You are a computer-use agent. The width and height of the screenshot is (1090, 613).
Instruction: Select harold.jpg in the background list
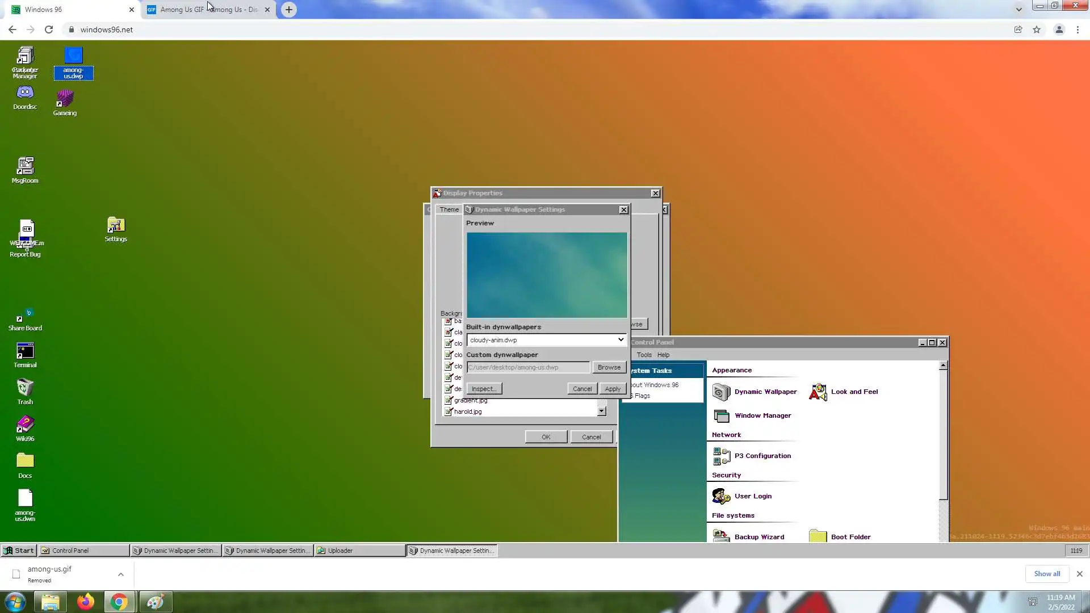(x=468, y=412)
